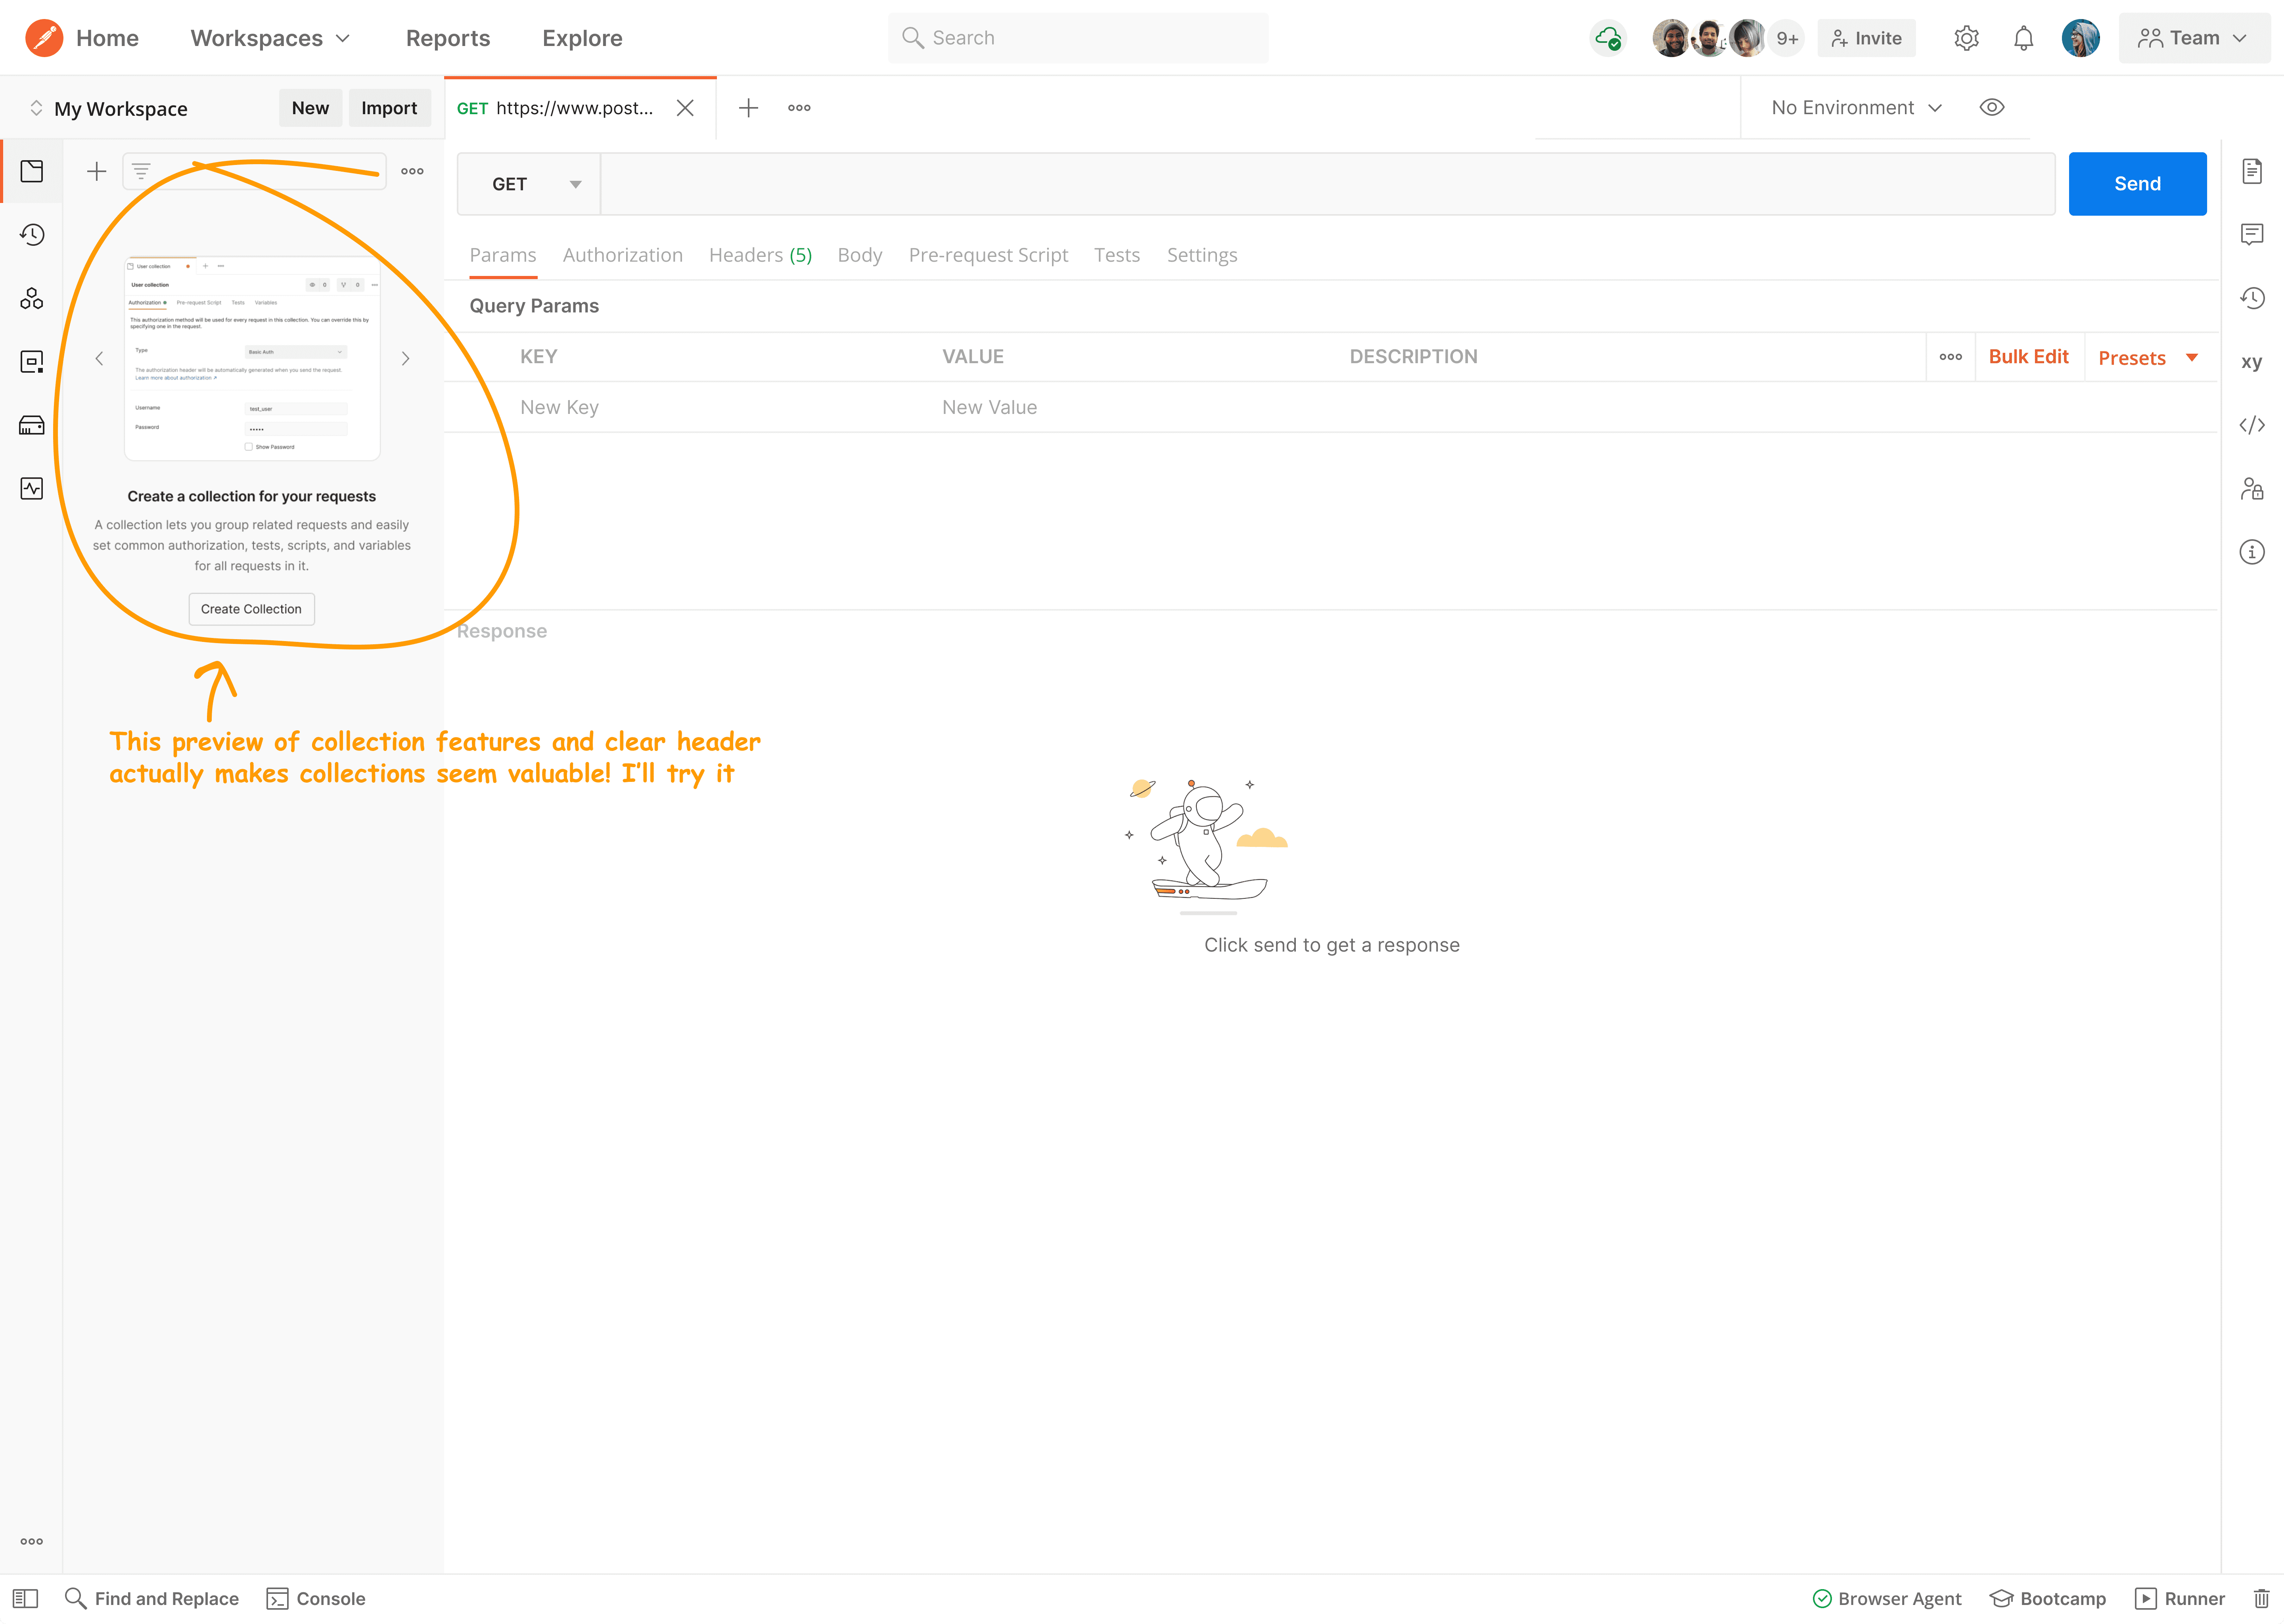Open the Comments icon in right sidebar
The height and width of the screenshot is (1624, 2284).
pyautogui.click(x=2251, y=234)
